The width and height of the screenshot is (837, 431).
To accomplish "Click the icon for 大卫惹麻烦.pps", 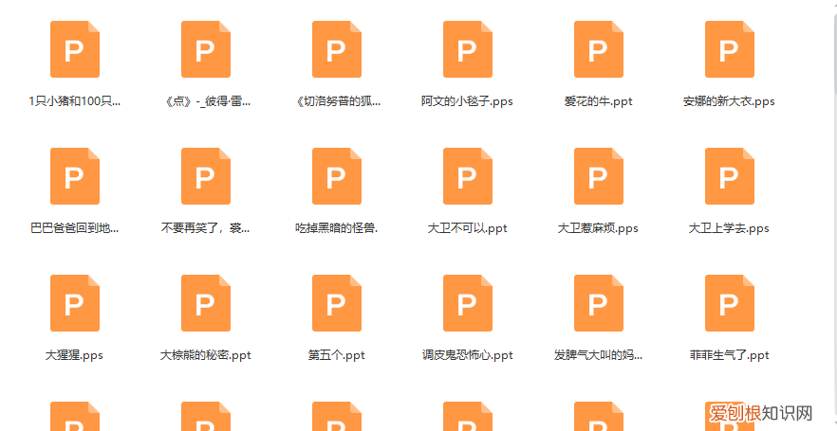I will click(x=599, y=176).
